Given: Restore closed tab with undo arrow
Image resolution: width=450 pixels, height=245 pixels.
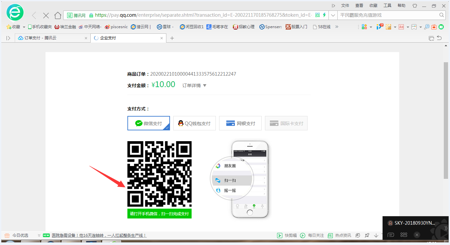Looking at the screenshot, I should 440,38.
